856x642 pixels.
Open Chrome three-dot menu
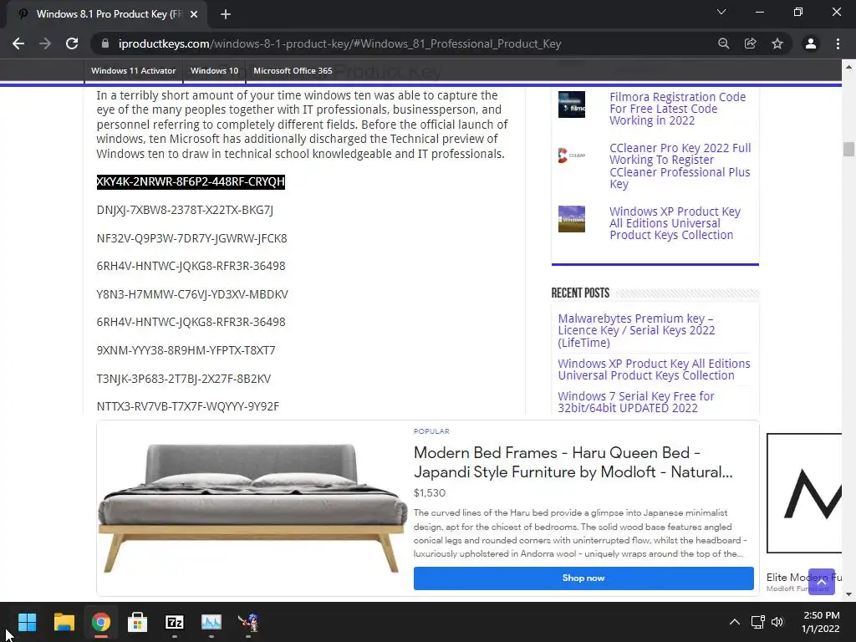[838, 43]
